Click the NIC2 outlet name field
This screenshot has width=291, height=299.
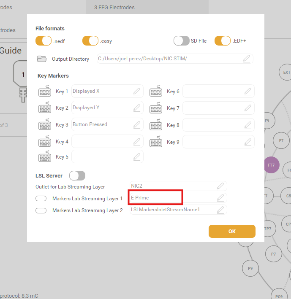178,186
